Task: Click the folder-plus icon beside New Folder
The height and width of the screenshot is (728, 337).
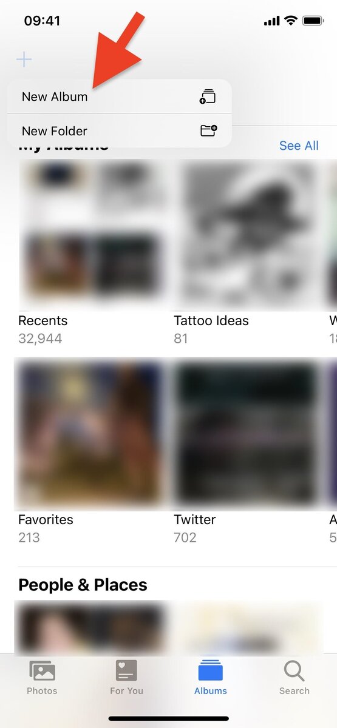Action: coord(209,130)
